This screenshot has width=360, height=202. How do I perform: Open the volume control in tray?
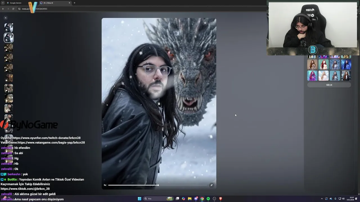[343, 199]
